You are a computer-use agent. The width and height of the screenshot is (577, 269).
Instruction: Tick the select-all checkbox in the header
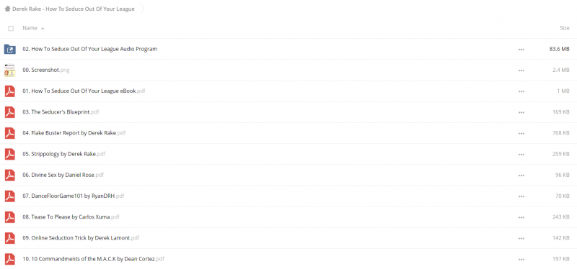11,28
